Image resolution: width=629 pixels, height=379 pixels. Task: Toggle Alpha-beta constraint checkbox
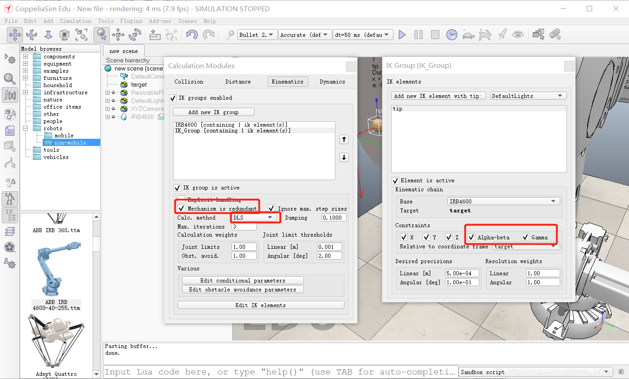tap(471, 237)
